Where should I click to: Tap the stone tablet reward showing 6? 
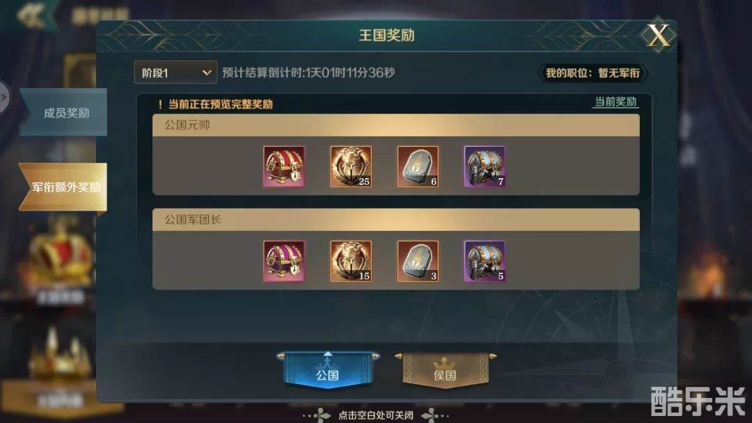417,167
